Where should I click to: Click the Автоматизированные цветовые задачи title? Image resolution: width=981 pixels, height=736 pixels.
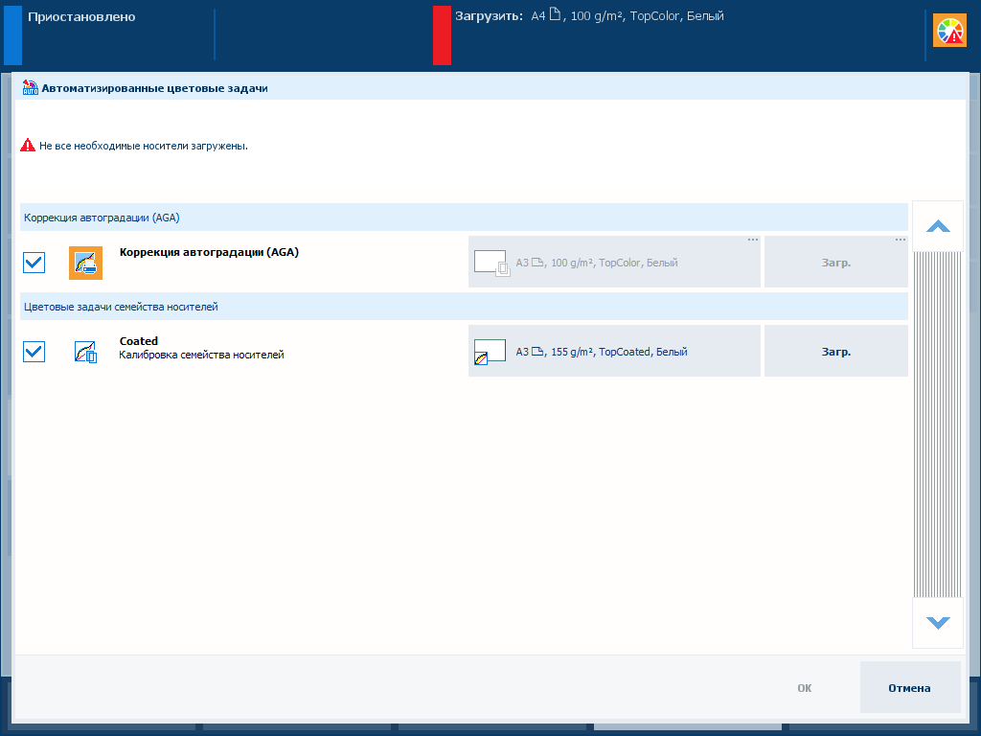click(154, 88)
